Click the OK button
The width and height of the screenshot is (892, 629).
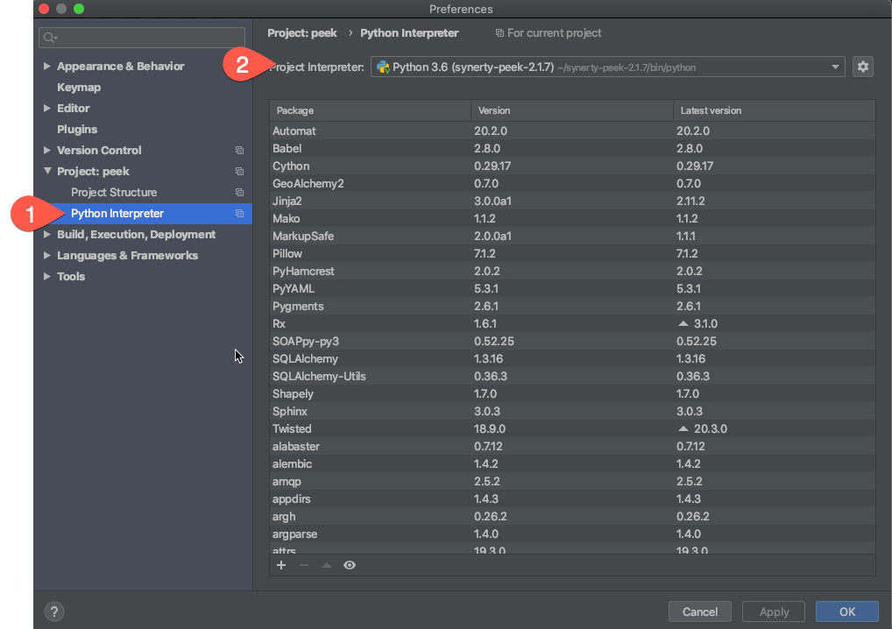click(x=846, y=611)
